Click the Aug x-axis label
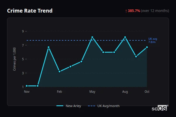The image size is (176, 117). [x=125, y=92]
